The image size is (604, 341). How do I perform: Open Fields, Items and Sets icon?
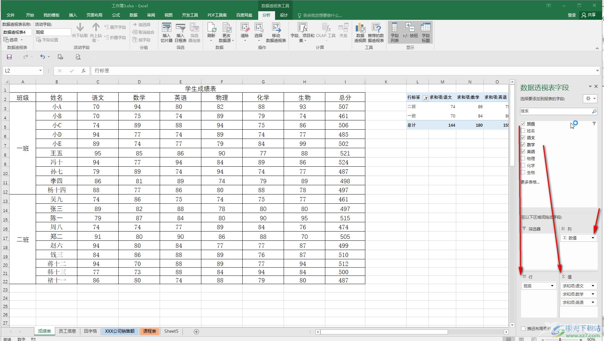(302, 32)
